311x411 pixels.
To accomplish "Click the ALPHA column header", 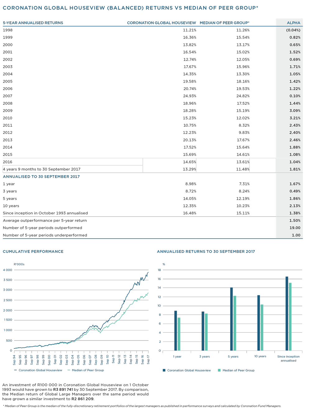I will [x=293, y=23].
